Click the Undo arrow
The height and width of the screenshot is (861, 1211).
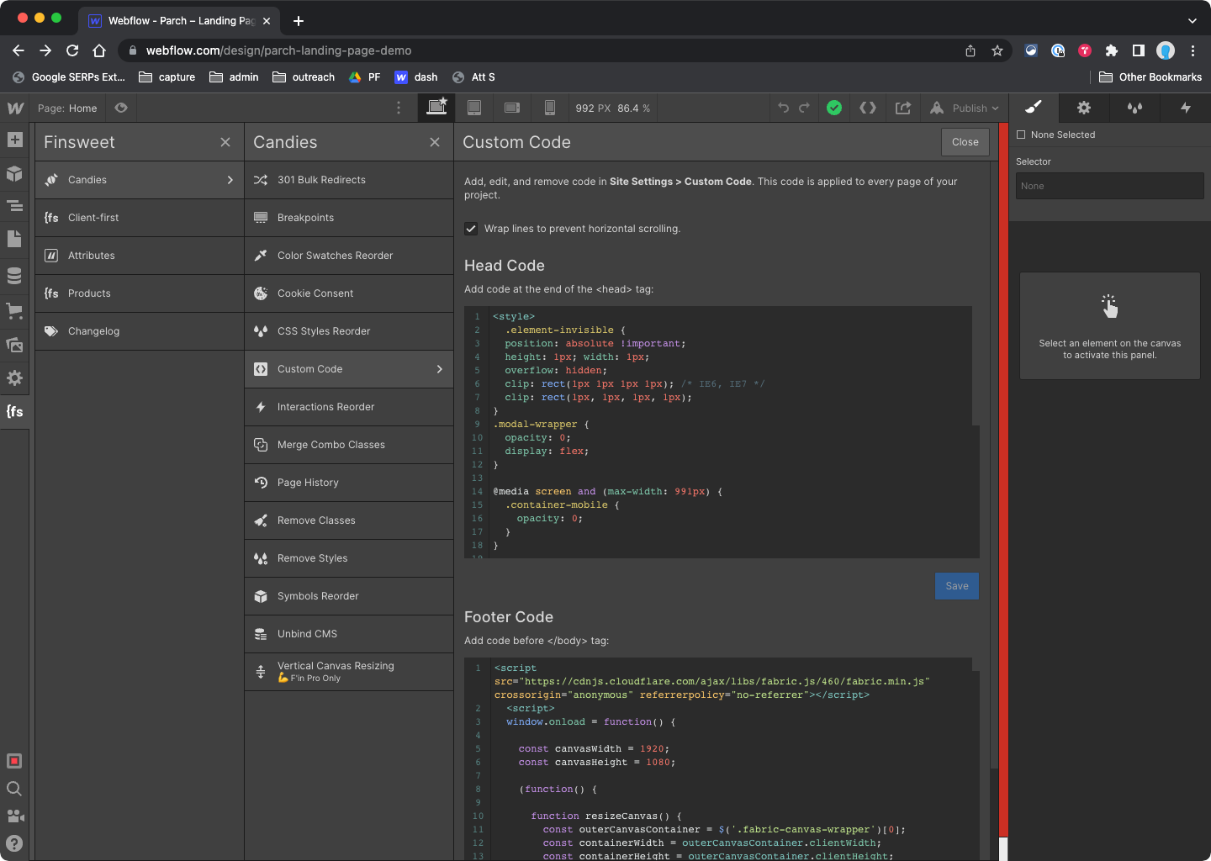(784, 108)
